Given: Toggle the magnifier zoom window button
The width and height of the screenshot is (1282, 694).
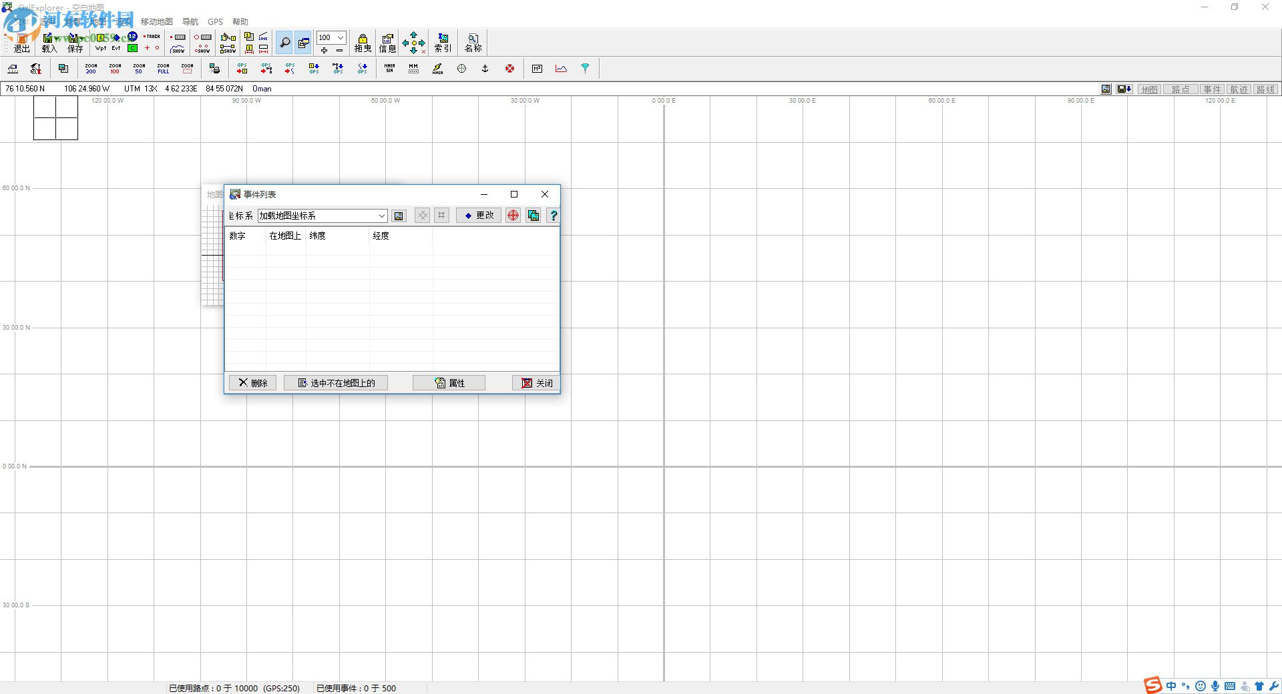Looking at the screenshot, I should tap(284, 43).
